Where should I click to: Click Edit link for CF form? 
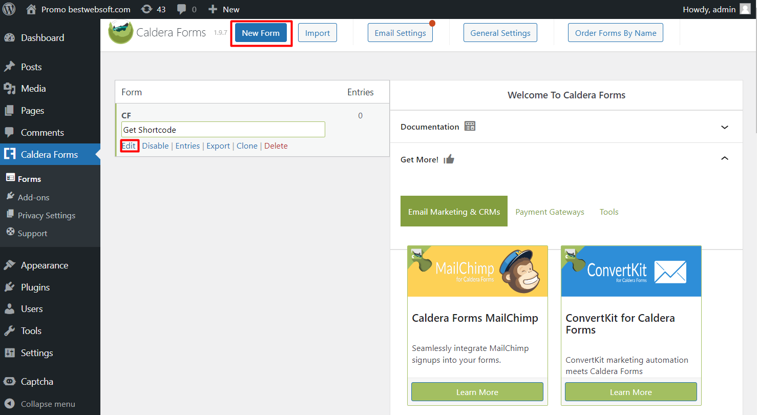(x=129, y=146)
